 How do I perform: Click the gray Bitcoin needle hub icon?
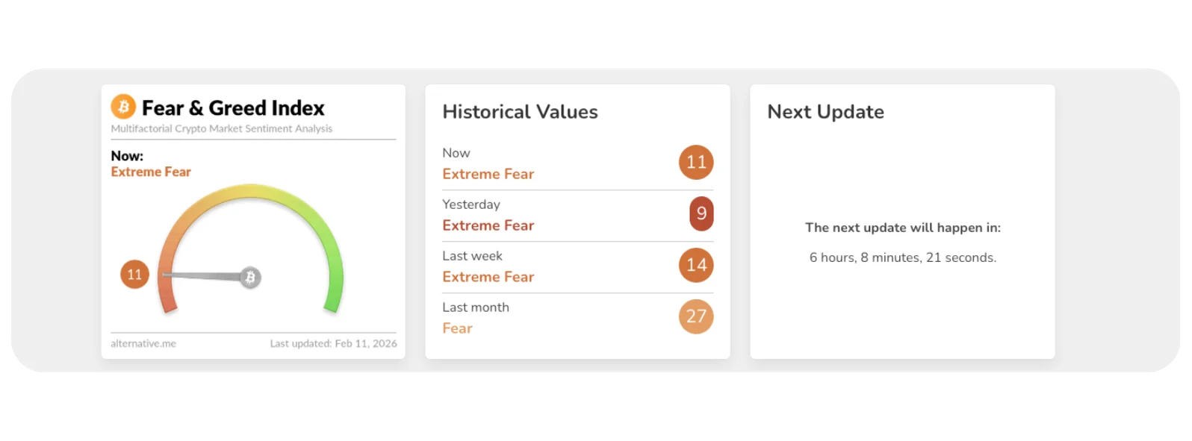(250, 278)
